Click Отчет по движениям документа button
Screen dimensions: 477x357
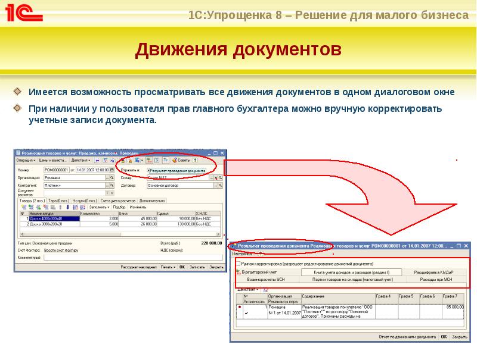pos(407,337)
